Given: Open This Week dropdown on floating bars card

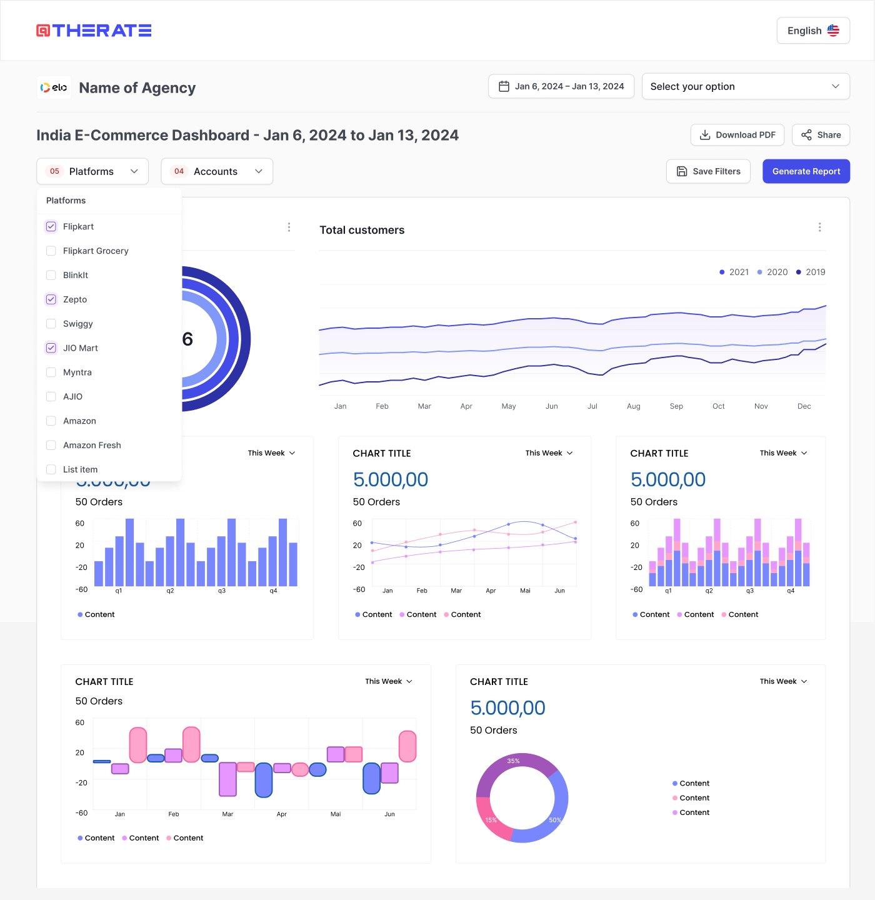Looking at the screenshot, I should 389,681.
